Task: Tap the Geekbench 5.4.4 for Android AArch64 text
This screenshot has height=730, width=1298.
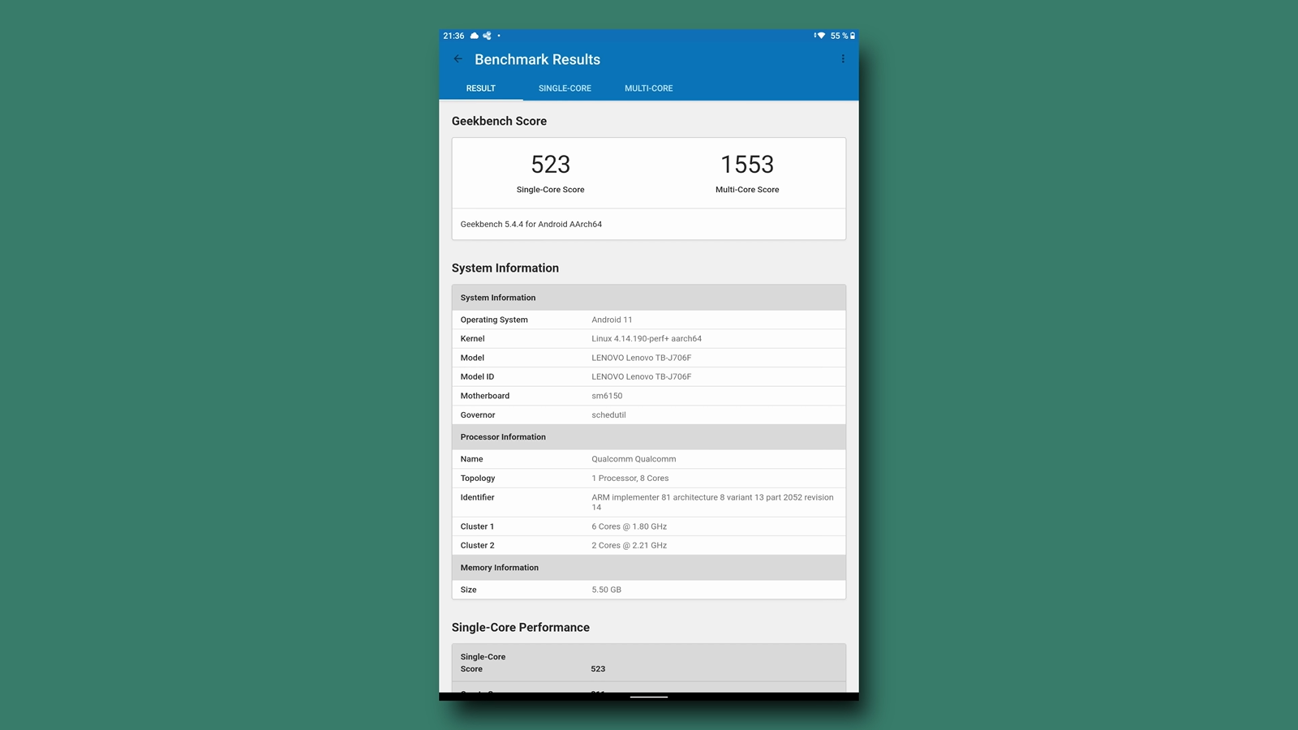Action: point(531,225)
